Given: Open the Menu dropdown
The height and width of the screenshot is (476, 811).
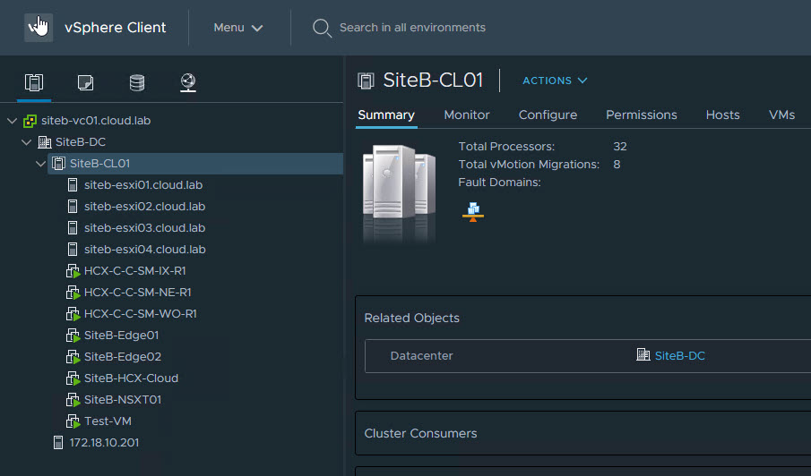Looking at the screenshot, I should point(238,28).
